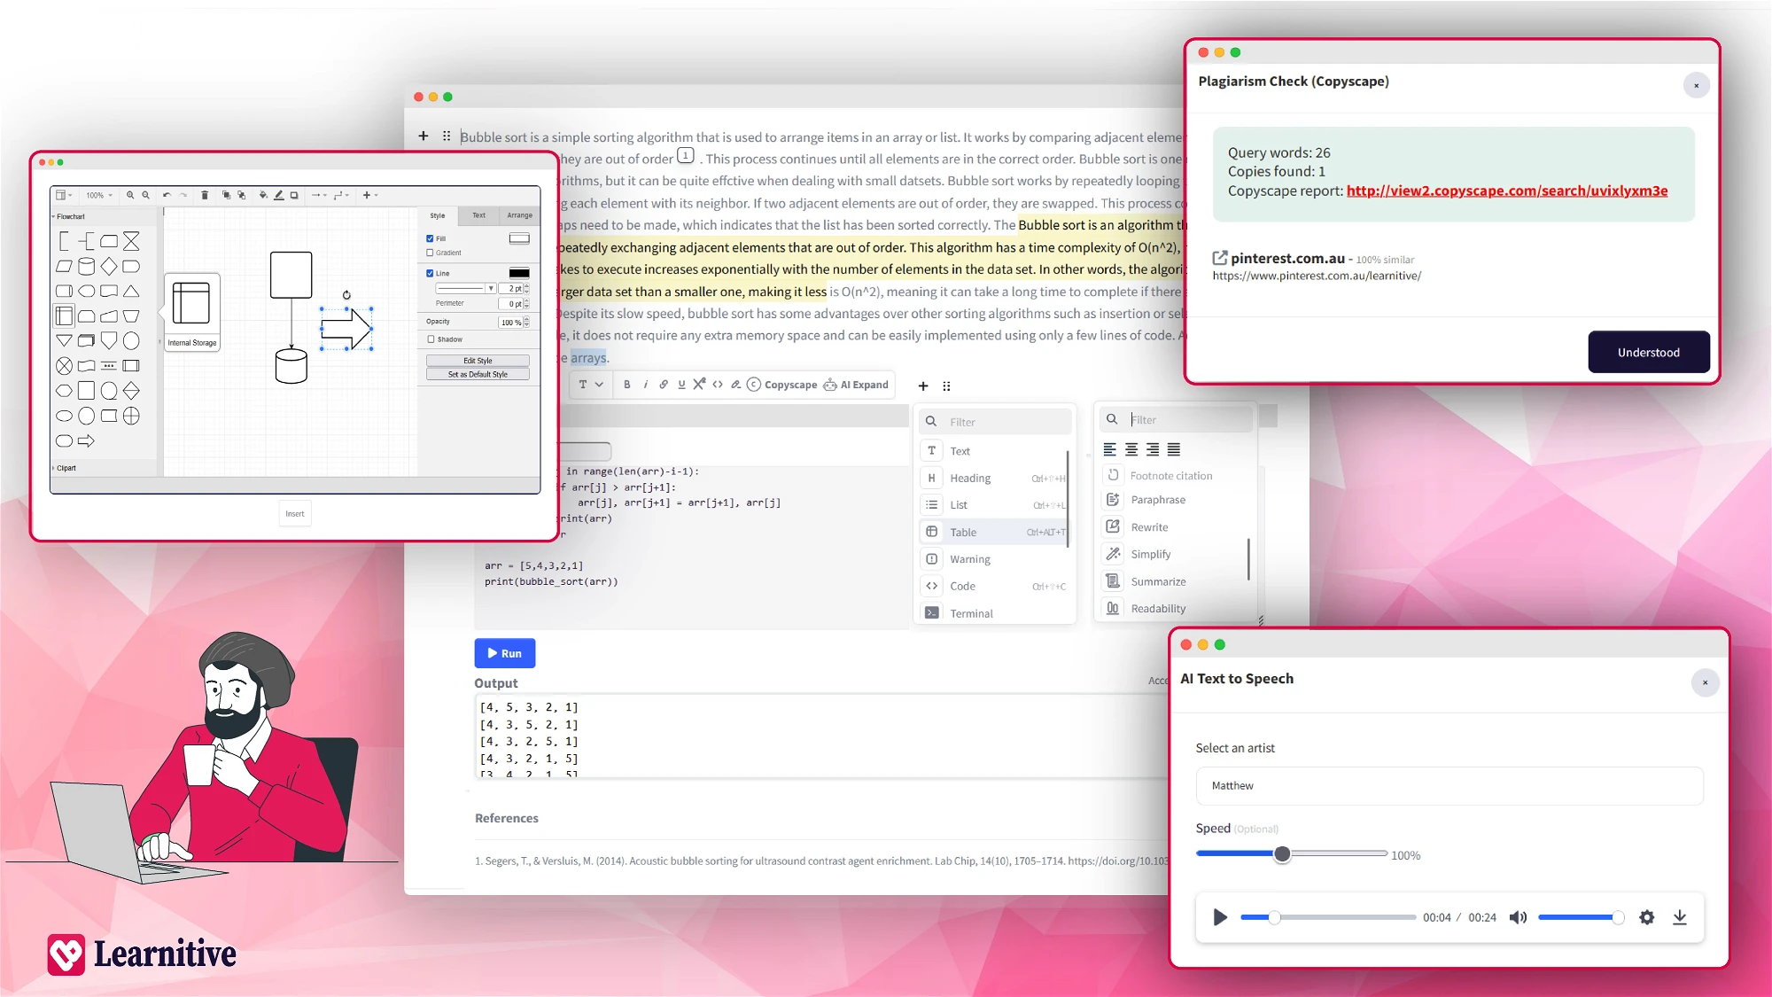Click the Run button under the code block
The image size is (1772, 997).
tap(505, 653)
